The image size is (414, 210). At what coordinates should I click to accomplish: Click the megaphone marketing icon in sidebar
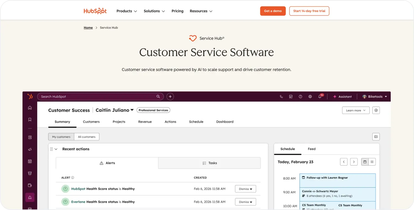[30, 149]
